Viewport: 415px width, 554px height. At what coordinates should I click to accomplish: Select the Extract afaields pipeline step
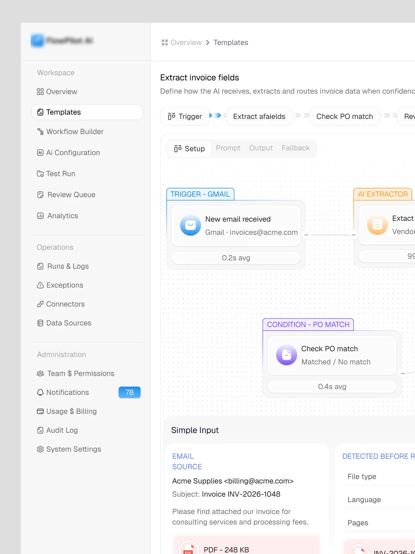tap(259, 116)
